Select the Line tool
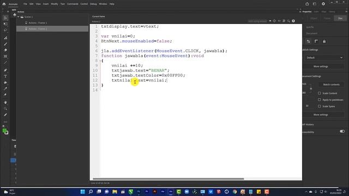Viewport: 349px width, 196px height. pos(5,63)
